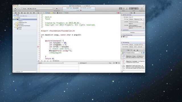This screenshot has height=102, width=182.
Task: Click the File Name field containing main.m
Action: point(136,17)
